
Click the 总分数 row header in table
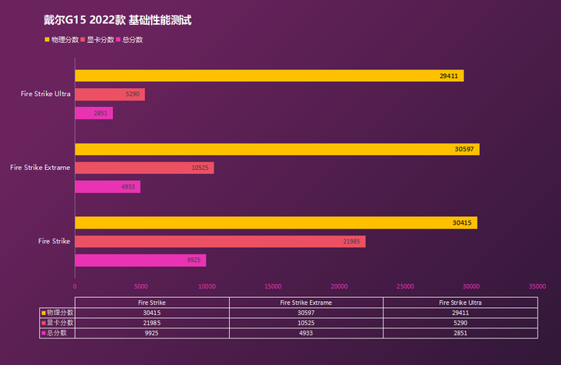(57, 333)
